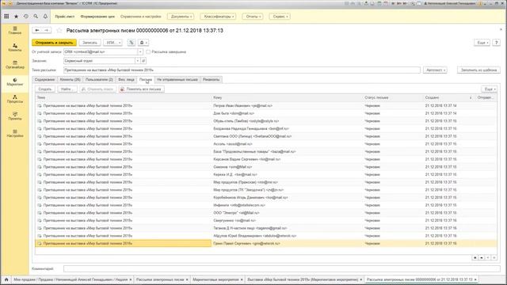
Task: Close the Рассылки электронных писем bottom tab
Action: pyautogui.click(x=187, y=279)
